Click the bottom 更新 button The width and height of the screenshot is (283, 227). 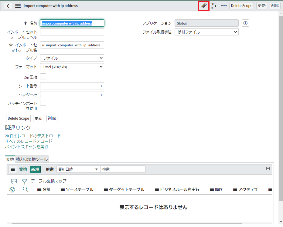[39, 119]
